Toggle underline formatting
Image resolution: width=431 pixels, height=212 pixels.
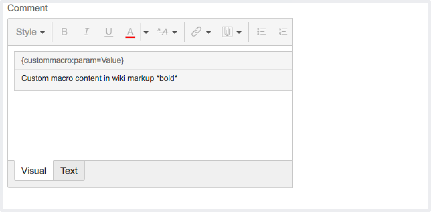(109, 32)
